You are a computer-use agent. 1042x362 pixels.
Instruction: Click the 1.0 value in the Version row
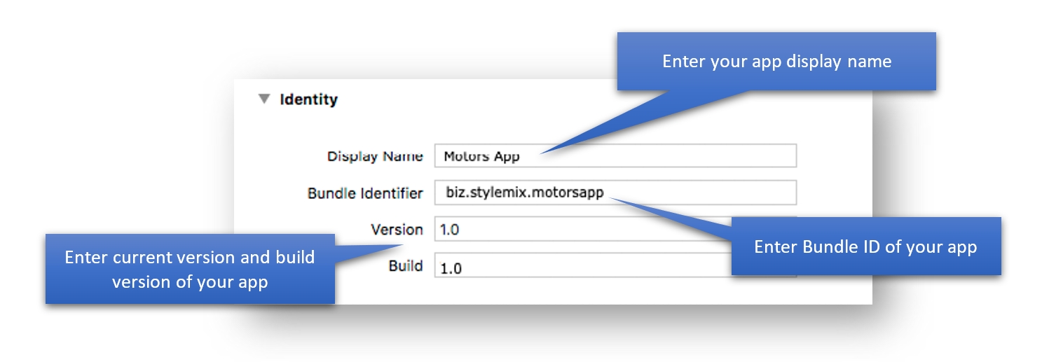click(449, 230)
